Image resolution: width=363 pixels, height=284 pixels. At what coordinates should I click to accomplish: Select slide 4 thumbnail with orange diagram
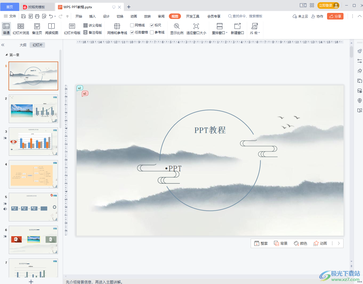pyautogui.click(x=33, y=174)
